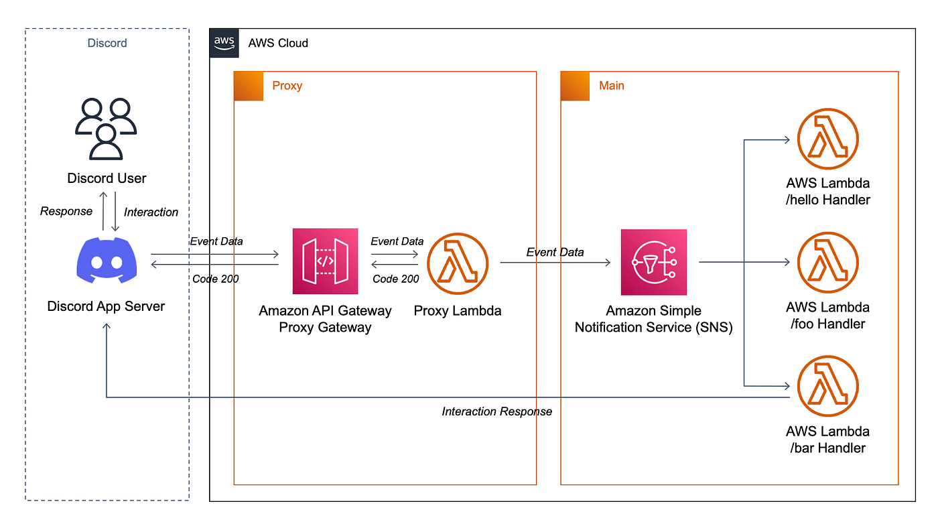
Task: Click the orange Proxy group corner icon
Action: (249, 86)
